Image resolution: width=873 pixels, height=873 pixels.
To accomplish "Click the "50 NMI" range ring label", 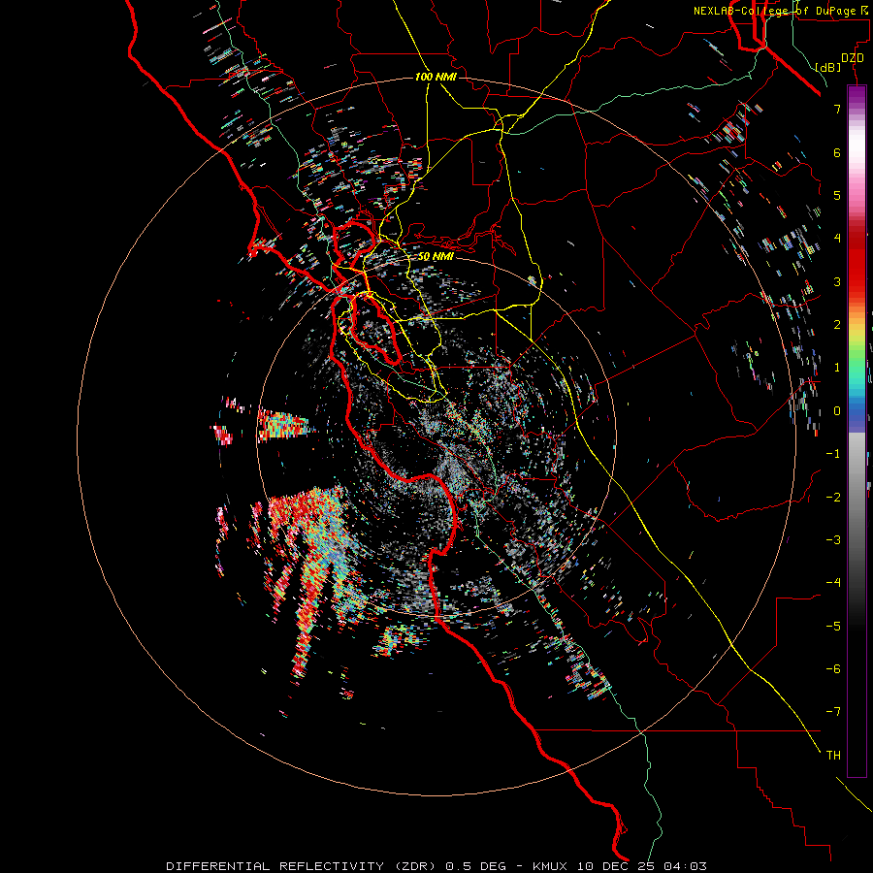I will click(x=436, y=257).
